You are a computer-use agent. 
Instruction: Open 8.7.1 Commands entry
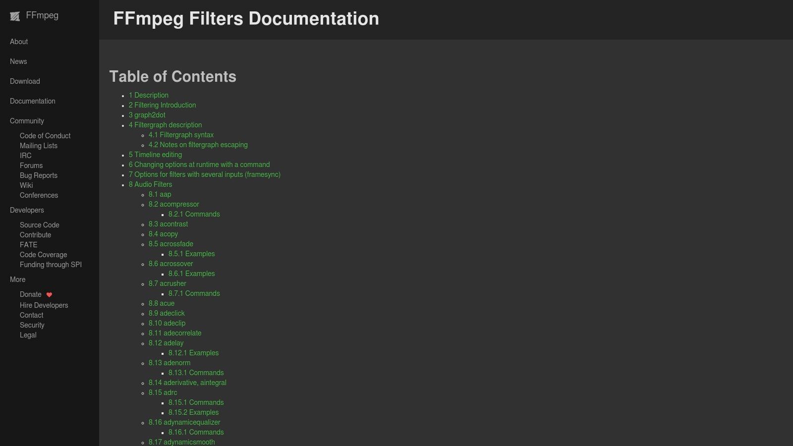click(x=194, y=293)
